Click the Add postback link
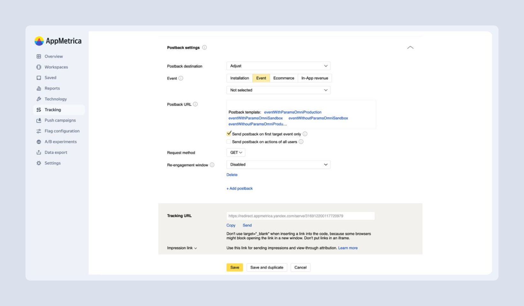 pyautogui.click(x=239, y=189)
